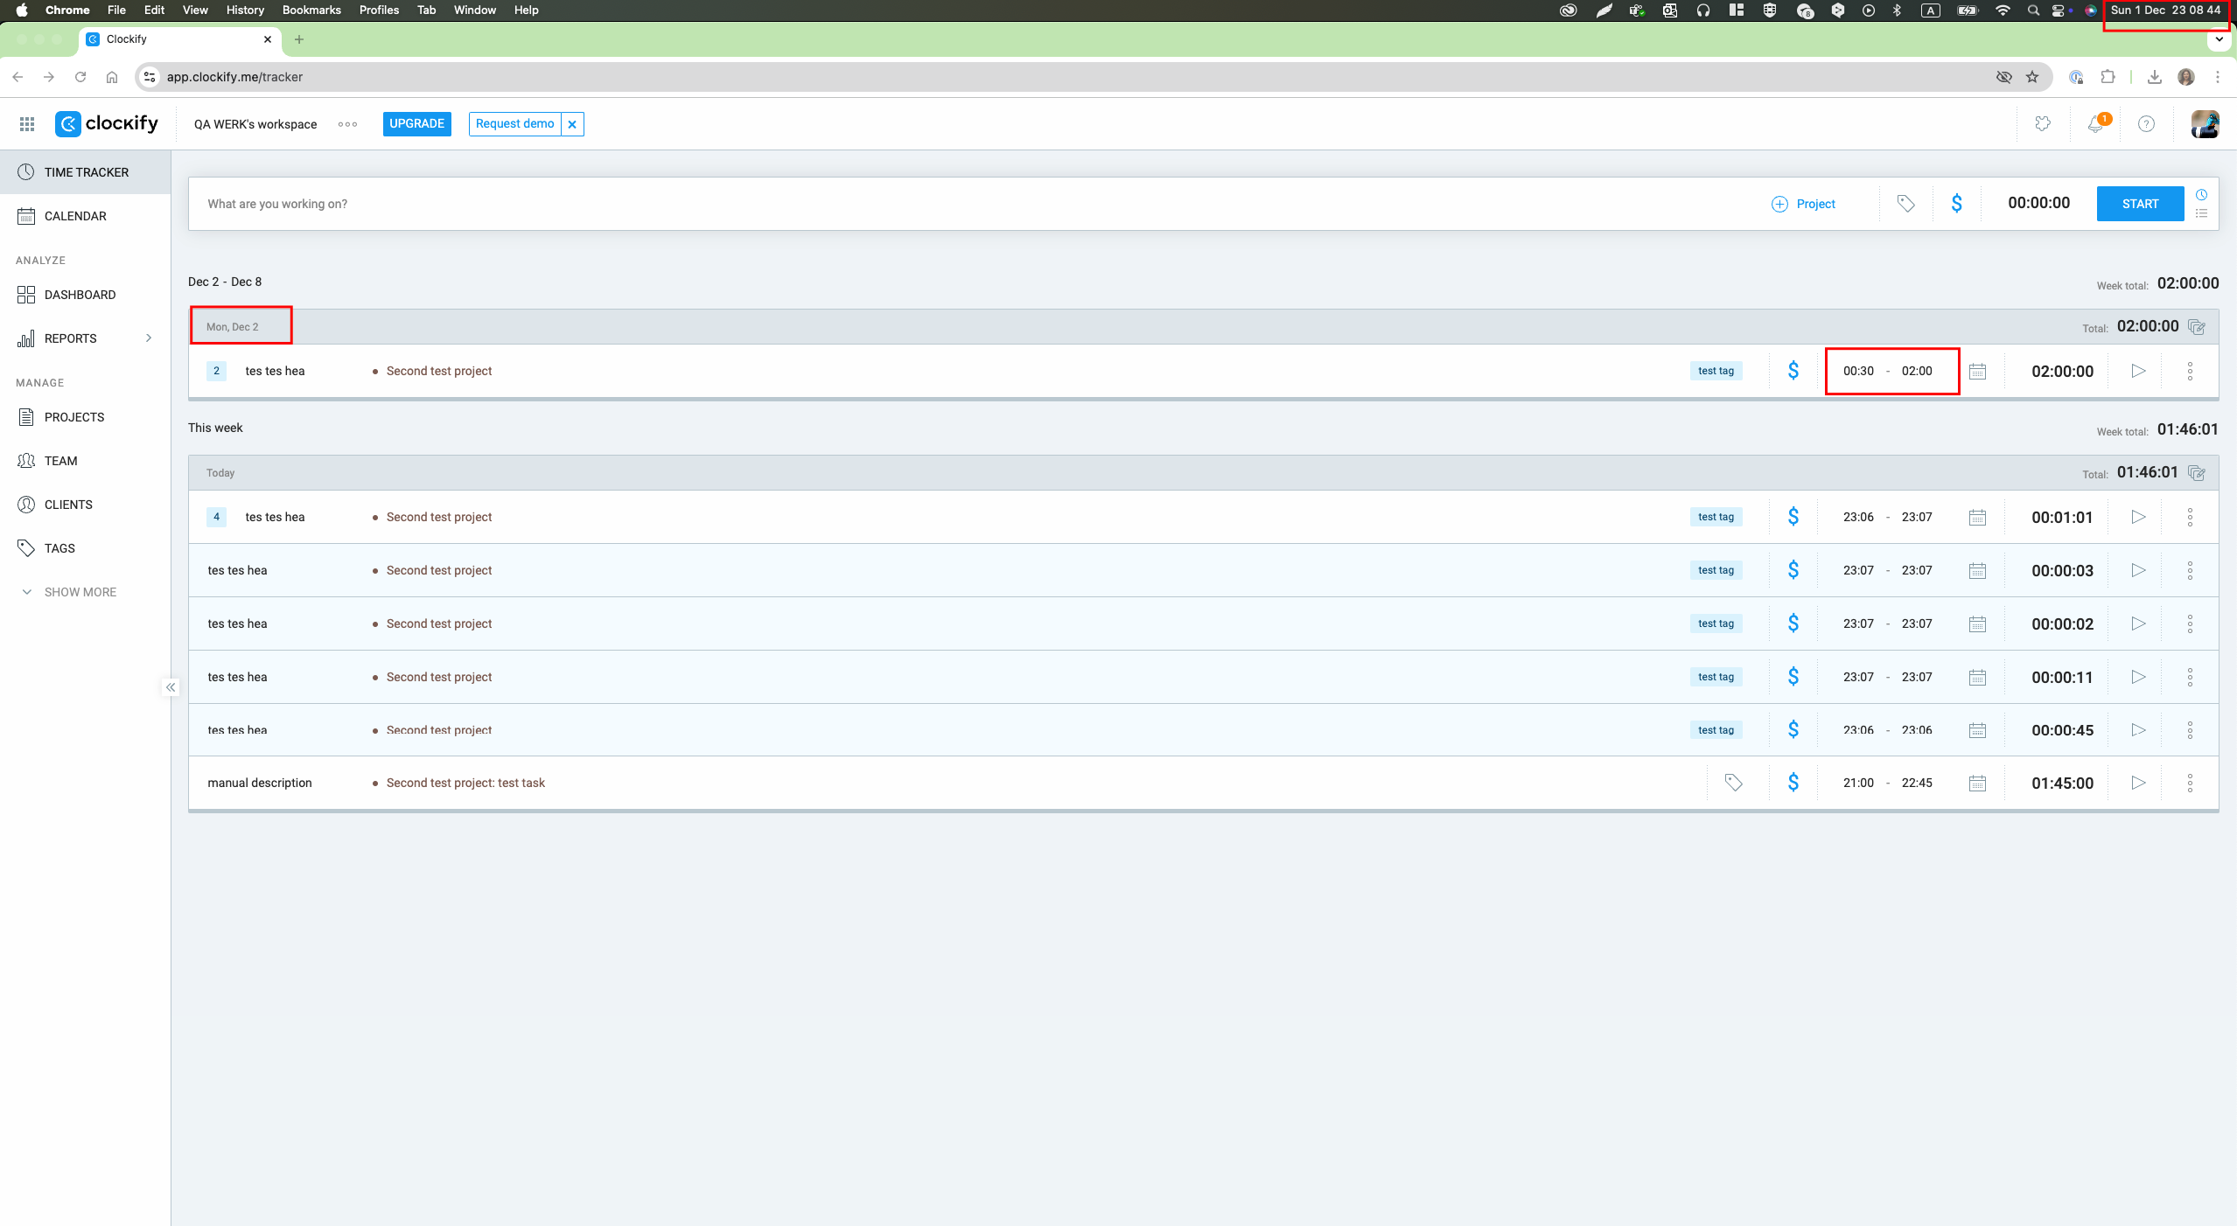Click the Clockify logo
This screenshot has height=1226, width=2237.
pyautogui.click(x=107, y=123)
